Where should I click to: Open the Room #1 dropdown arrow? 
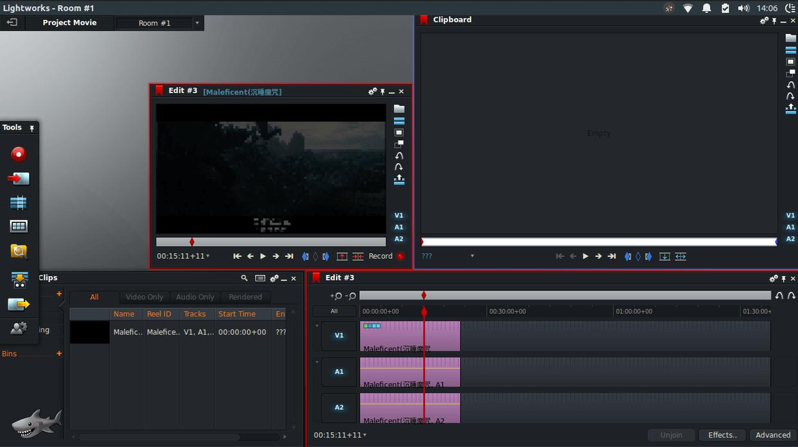[x=197, y=23]
